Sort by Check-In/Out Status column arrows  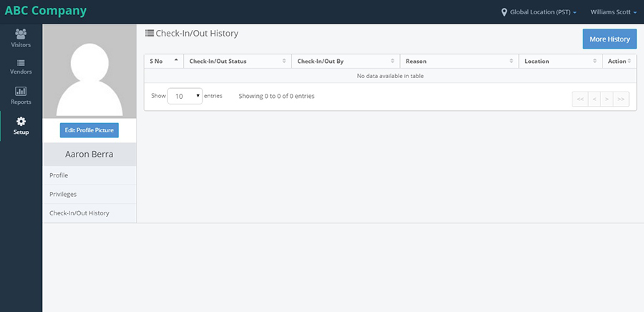tap(284, 61)
